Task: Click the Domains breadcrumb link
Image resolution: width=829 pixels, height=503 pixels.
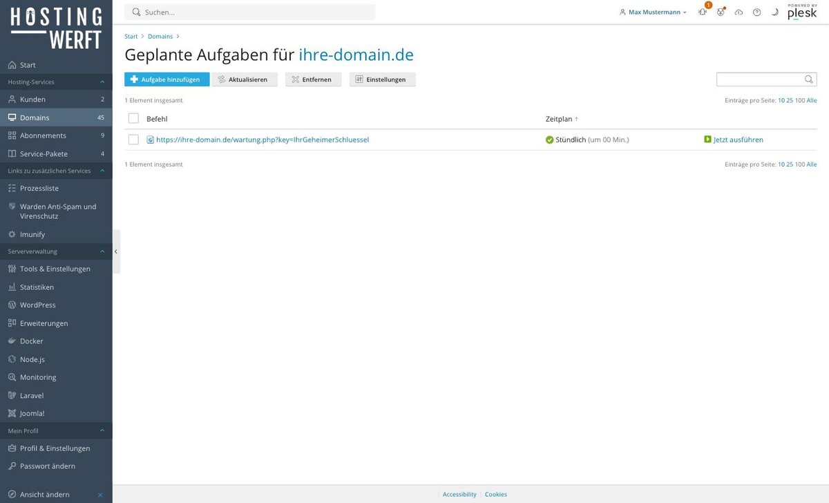Action: pos(160,36)
